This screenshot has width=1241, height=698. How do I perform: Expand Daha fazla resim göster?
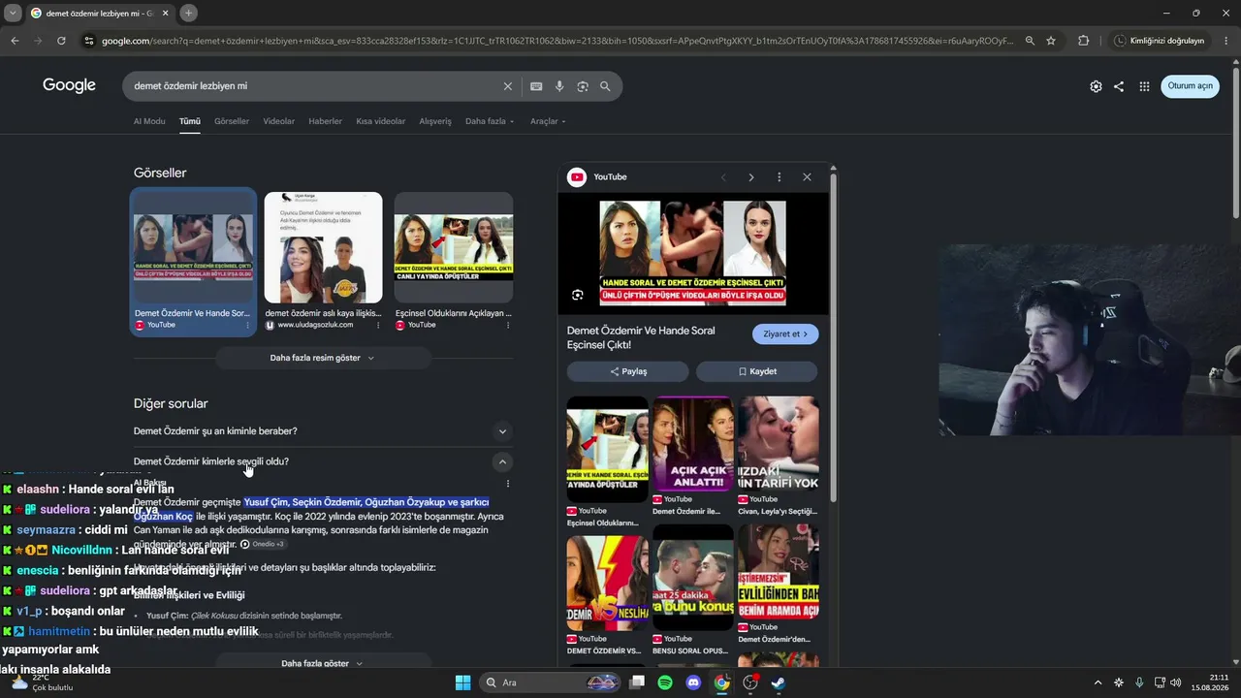(323, 358)
